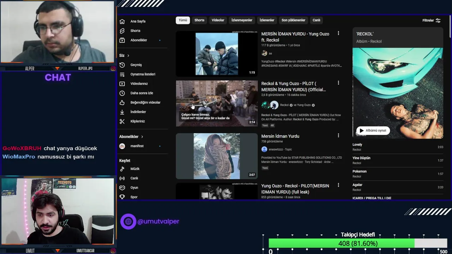Click GoWoXBRUH chat message
The height and width of the screenshot is (254, 452).
pyautogui.click(x=50, y=149)
